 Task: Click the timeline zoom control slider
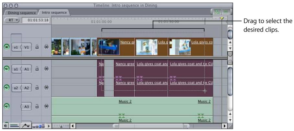61,126
